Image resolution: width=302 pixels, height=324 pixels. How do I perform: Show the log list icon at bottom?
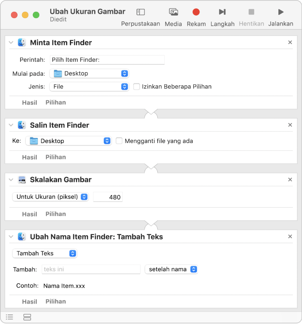click(10, 317)
